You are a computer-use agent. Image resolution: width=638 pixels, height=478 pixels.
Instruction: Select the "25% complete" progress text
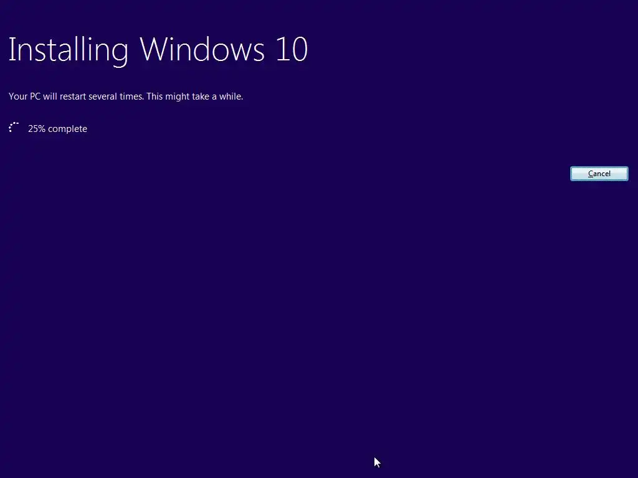(x=57, y=129)
